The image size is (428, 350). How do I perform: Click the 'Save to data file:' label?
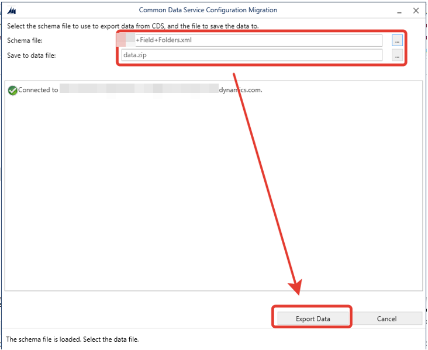pos(32,56)
